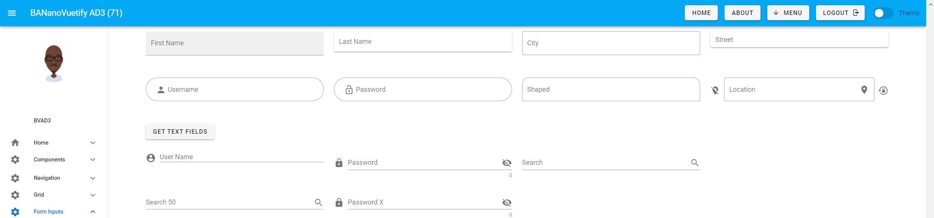The height and width of the screenshot is (218, 934).
Task: Click the user avatar image in sidebar
Action: point(54,63)
